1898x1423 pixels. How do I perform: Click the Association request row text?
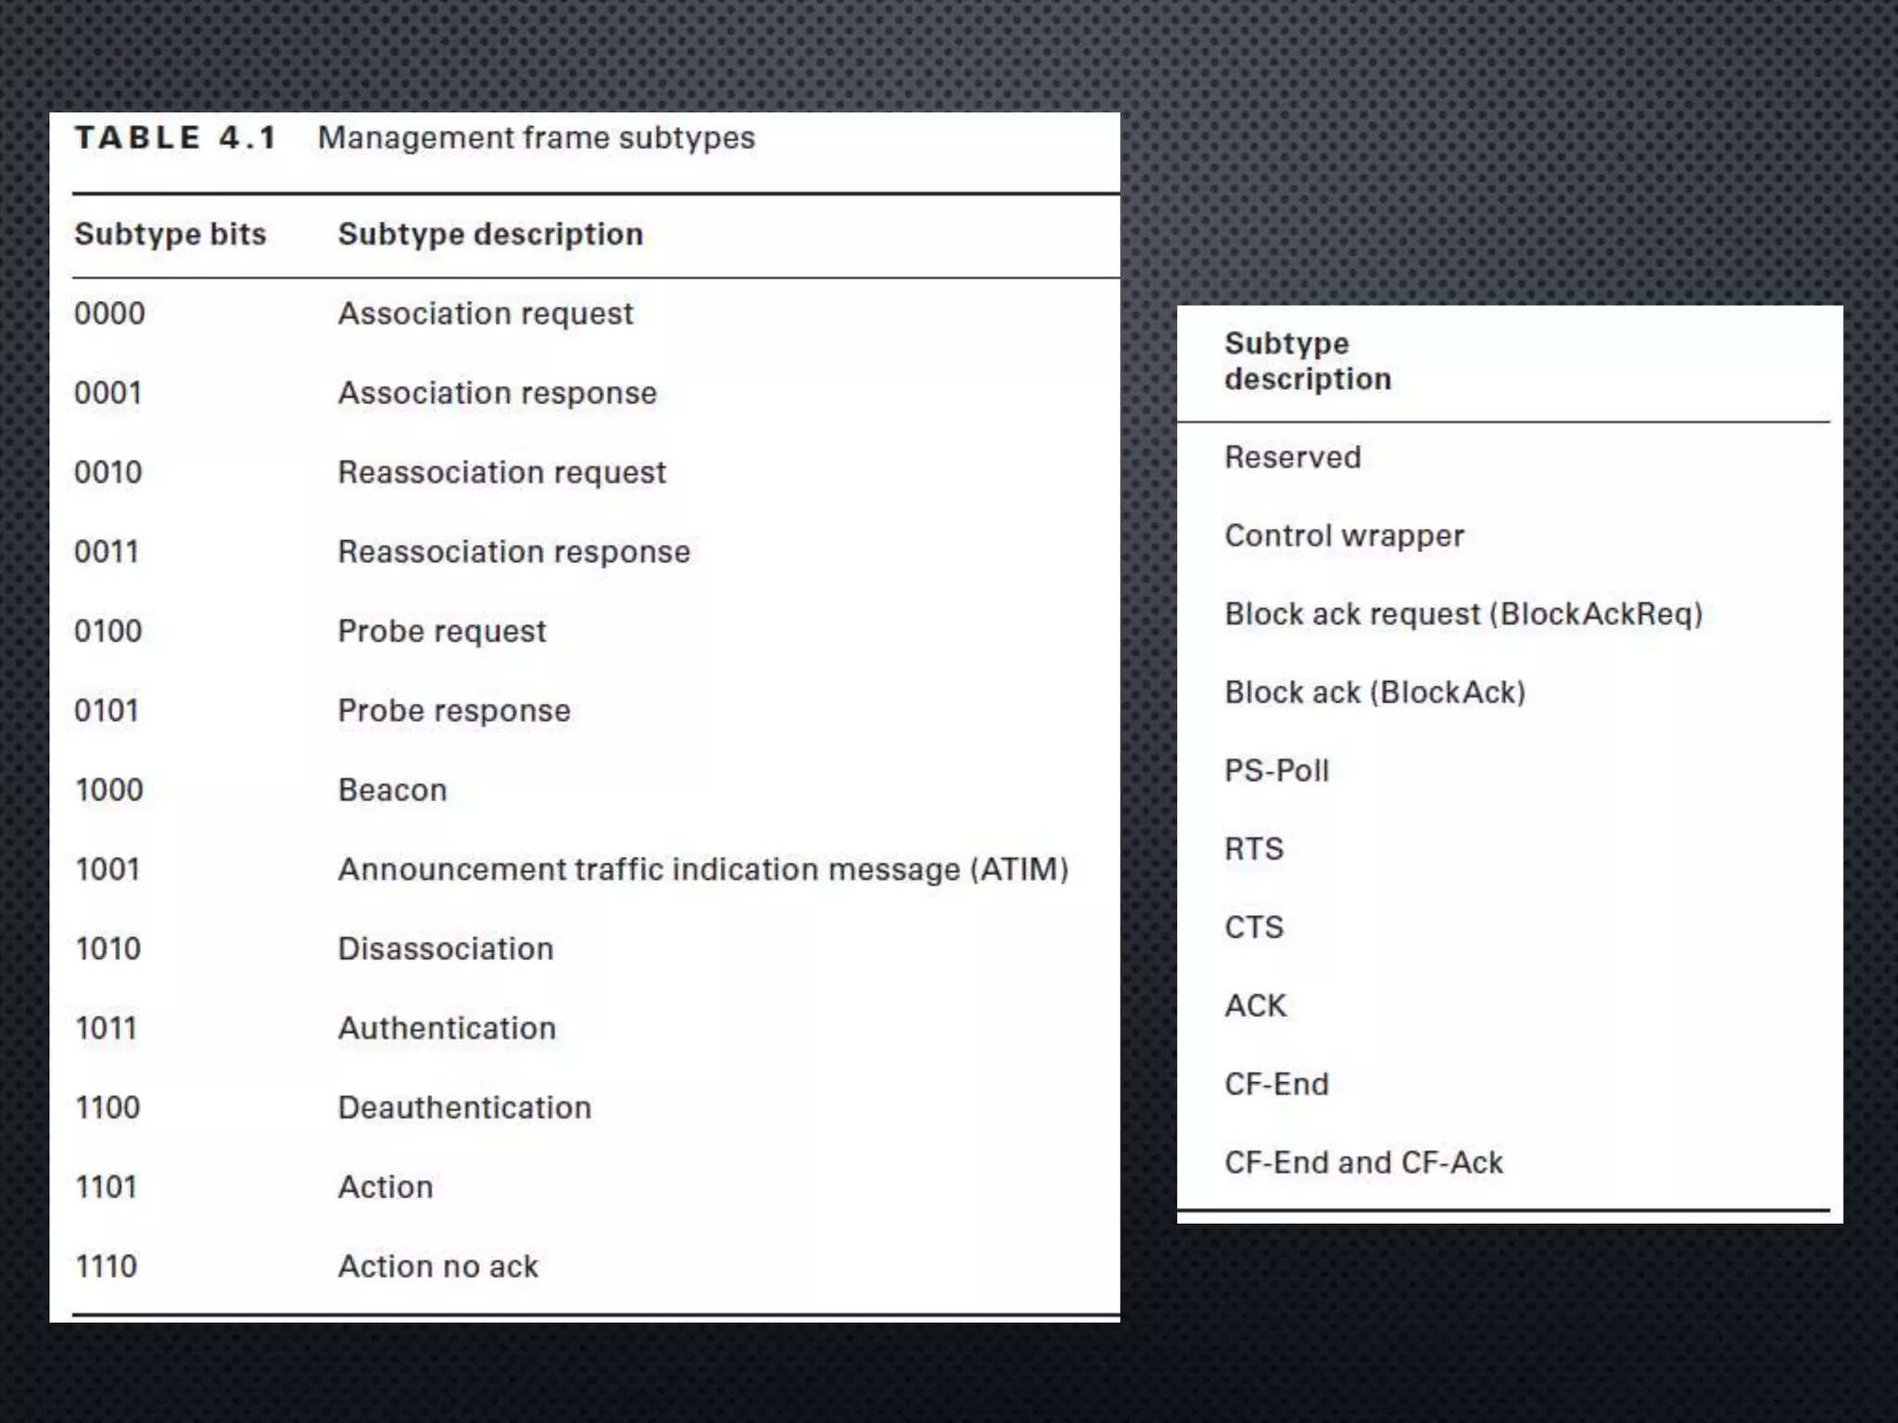[485, 314]
